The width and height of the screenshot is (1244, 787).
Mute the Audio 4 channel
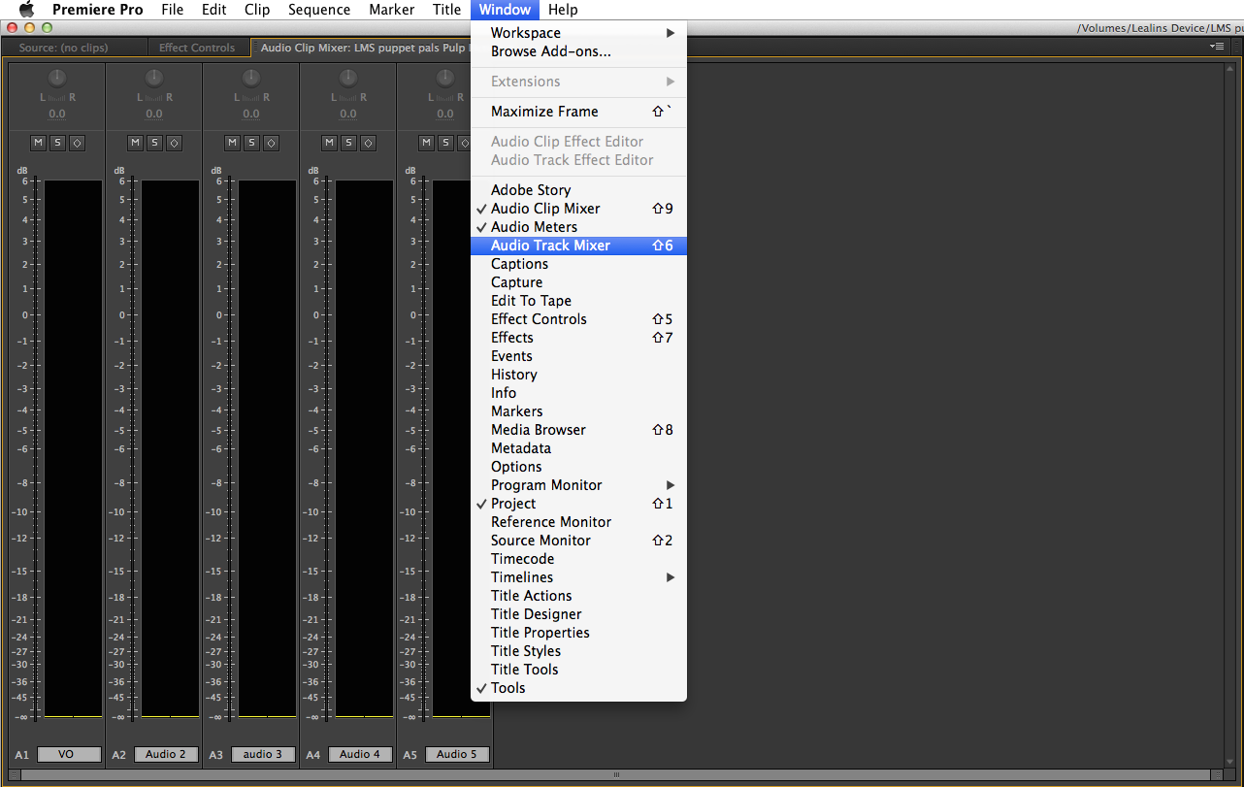329,143
